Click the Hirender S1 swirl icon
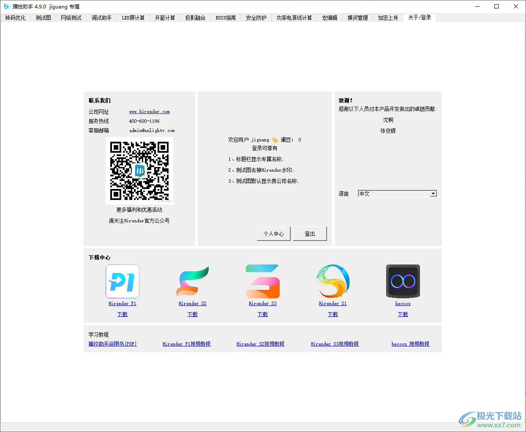This screenshot has width=526, height=432. pos(332,281)
